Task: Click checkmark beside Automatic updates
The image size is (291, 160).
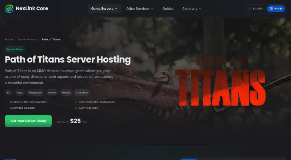Action: coord(7,108)
